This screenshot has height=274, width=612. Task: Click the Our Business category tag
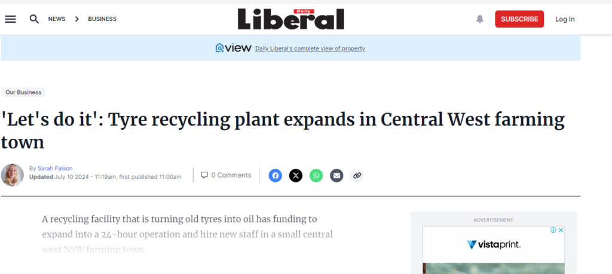tap(23, 92)
